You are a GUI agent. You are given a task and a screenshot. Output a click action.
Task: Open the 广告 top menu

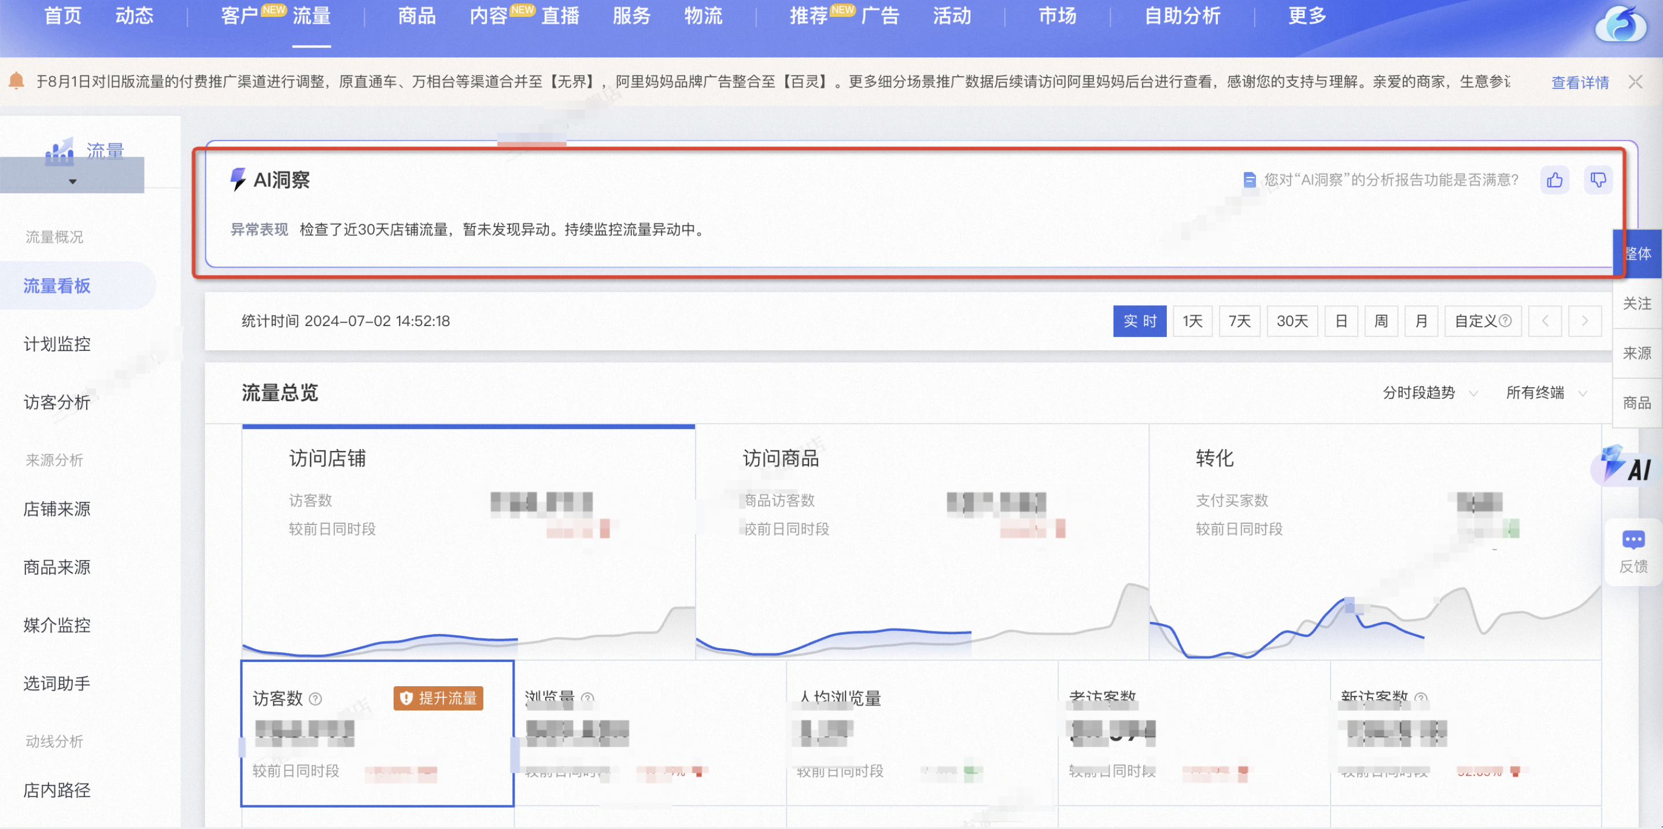point(880,16)
